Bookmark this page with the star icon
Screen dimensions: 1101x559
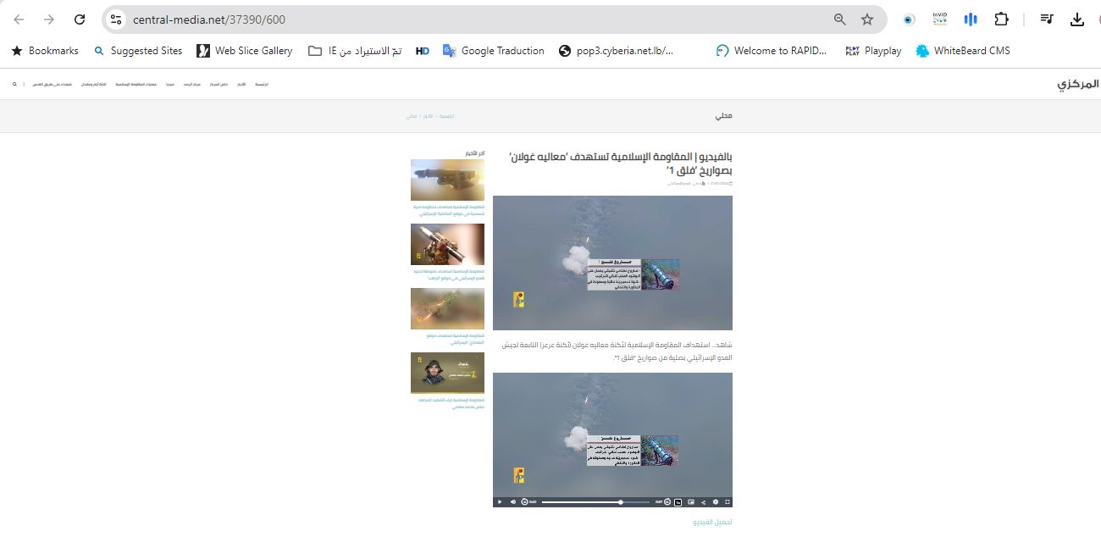pos(867,19)
